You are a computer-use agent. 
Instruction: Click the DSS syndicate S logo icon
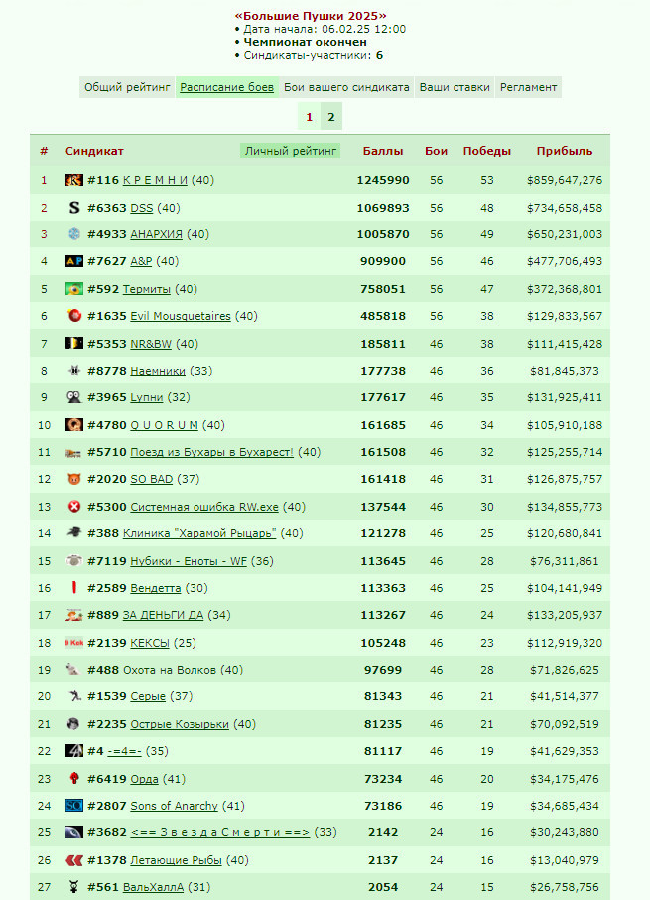click(74, 208)
